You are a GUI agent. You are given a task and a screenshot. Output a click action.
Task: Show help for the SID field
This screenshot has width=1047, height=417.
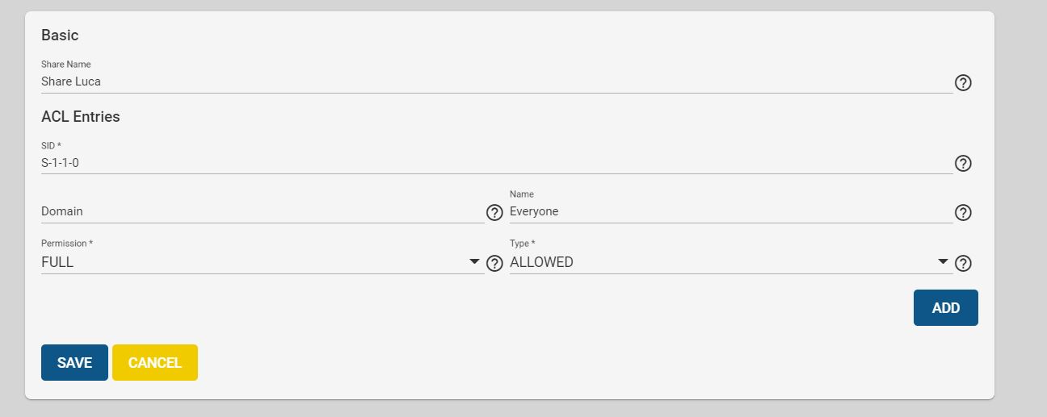click(963, 164)
